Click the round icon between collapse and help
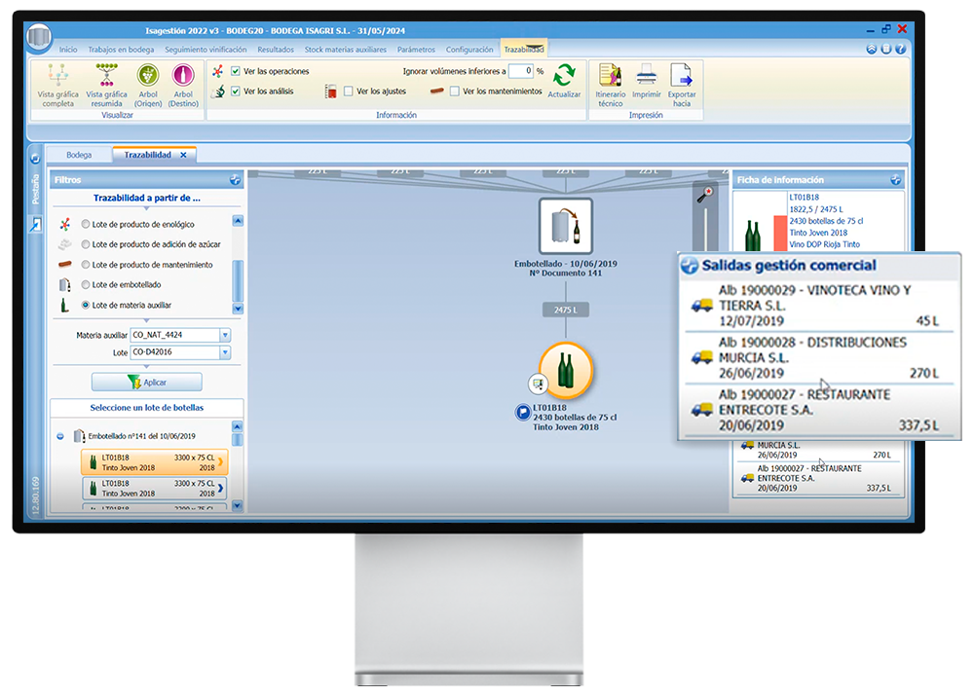974x696 pixels. coord(885,49)
